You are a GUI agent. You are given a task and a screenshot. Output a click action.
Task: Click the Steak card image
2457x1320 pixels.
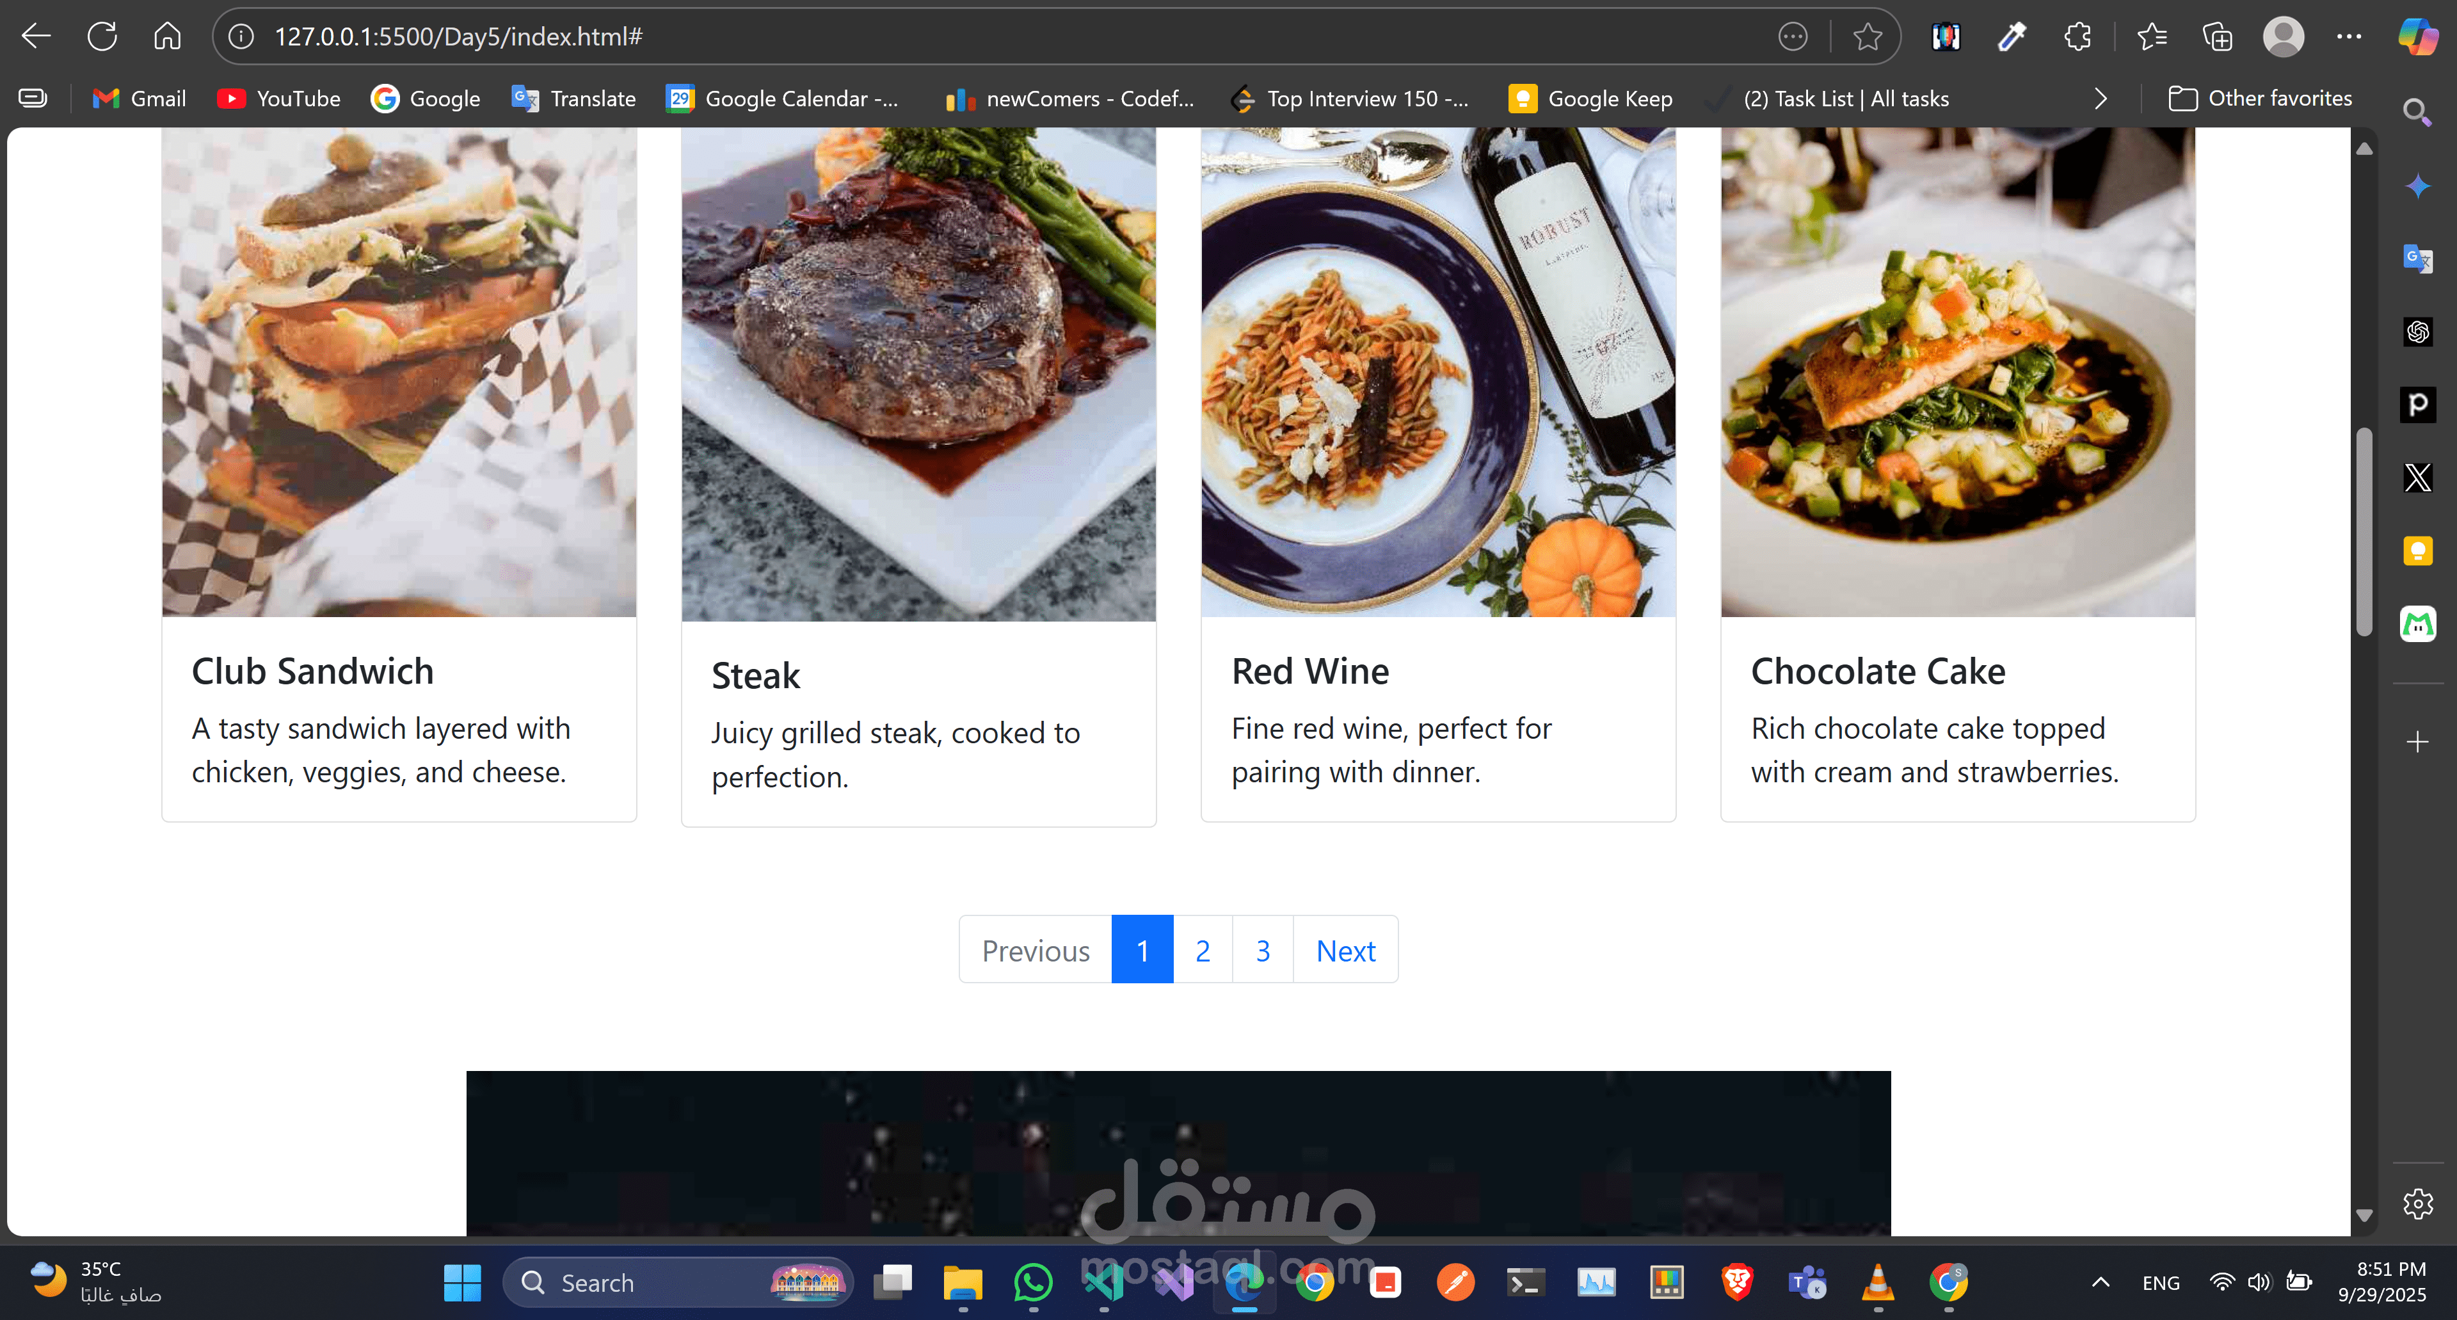point(918,374)
